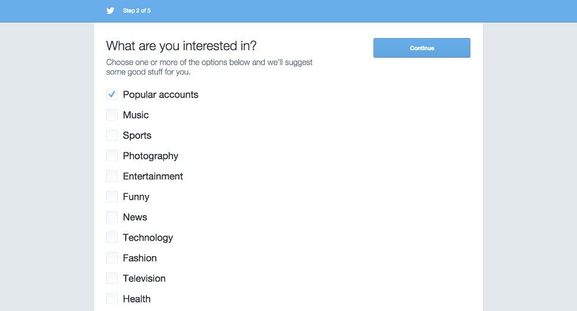Viewport: 577px width, 311px height.
Task: Click the Step 2 of 5 indicator
Action: click(x=137, y=10)
